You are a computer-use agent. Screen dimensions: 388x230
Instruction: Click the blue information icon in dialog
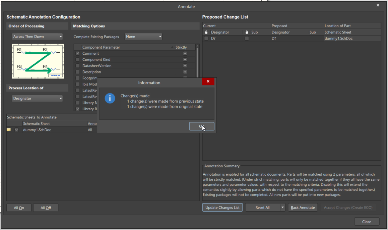110,98
